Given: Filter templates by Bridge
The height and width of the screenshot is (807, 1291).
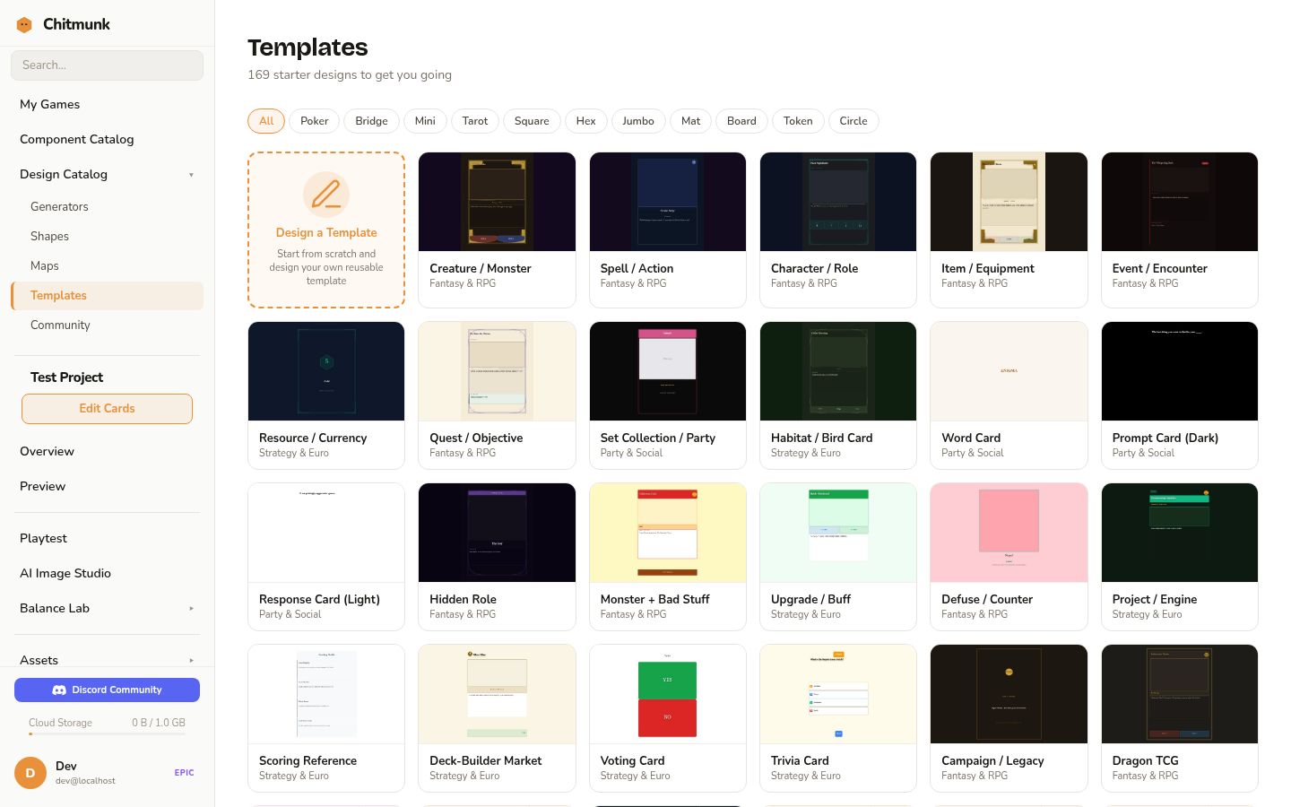Looking at the screenshot, I should pos(371,121).
